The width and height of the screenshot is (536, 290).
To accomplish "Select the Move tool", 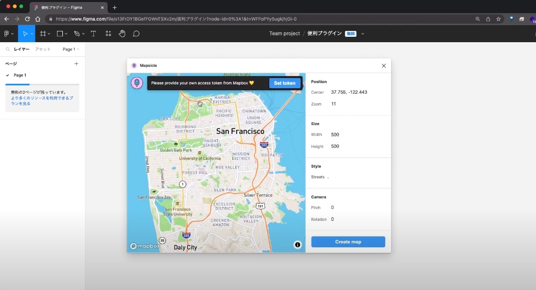I will click(x=25, y=33).
